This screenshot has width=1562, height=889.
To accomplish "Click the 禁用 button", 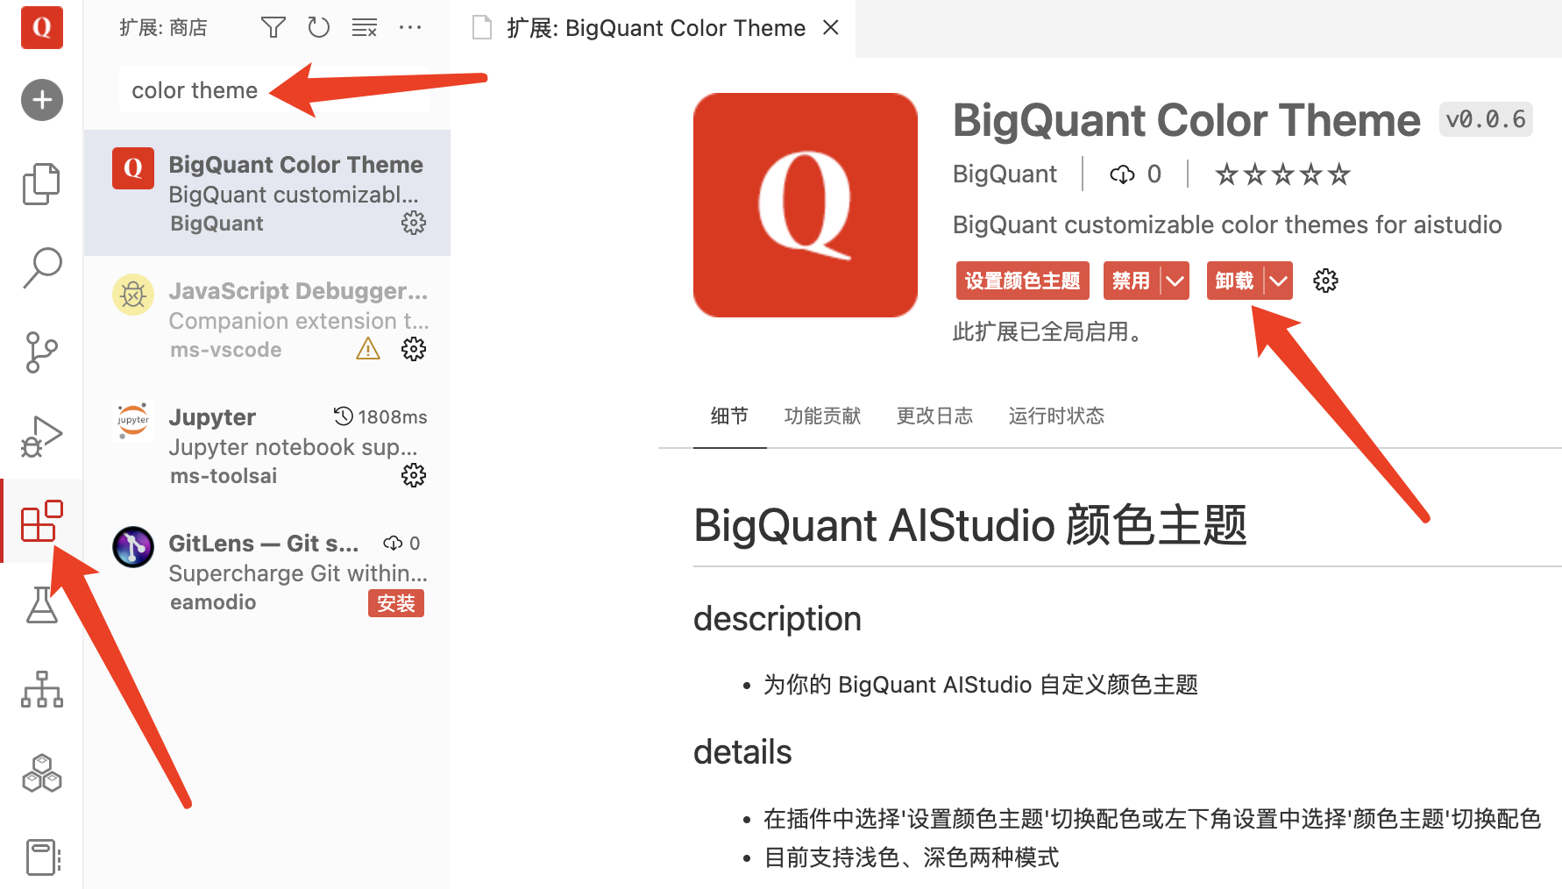I will 1131,281.
